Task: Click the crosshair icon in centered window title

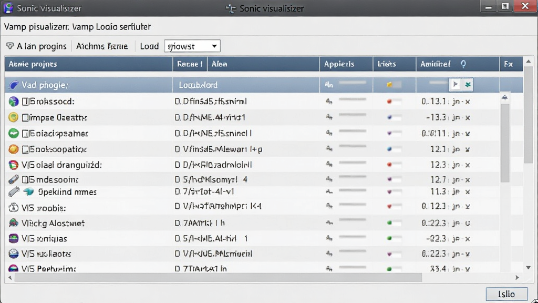Action: (231, 8)
